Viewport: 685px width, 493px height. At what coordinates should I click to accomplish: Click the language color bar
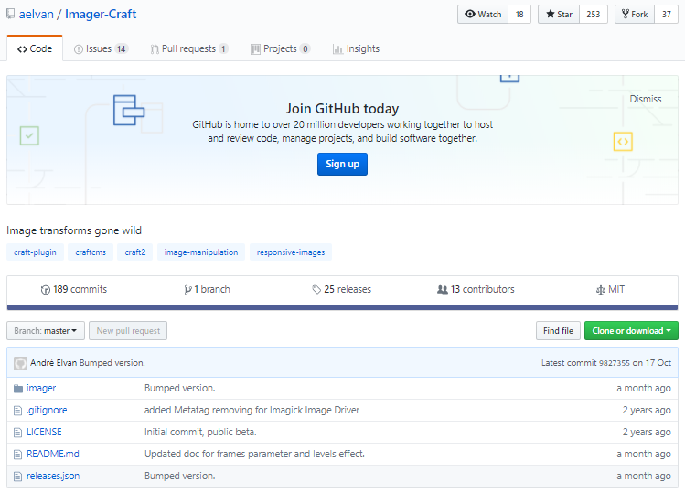[342, 307]
